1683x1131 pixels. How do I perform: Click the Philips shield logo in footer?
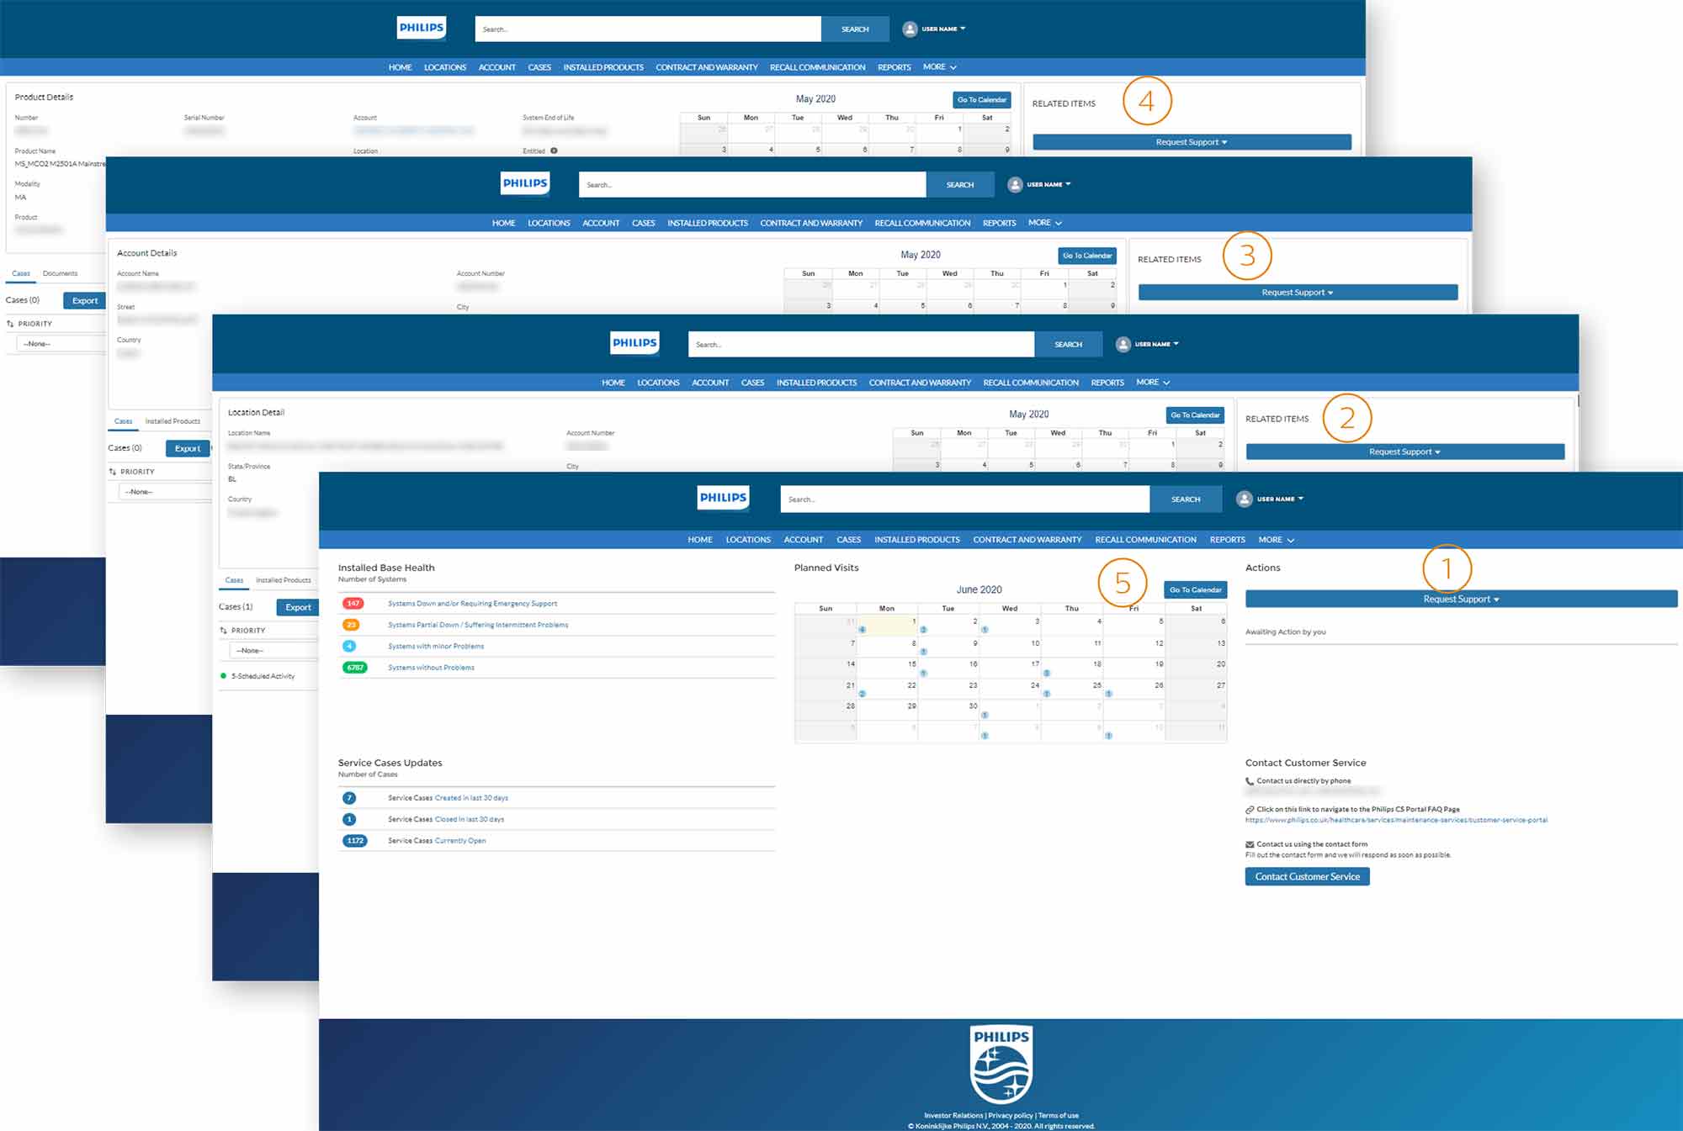pos(1001,1064)
